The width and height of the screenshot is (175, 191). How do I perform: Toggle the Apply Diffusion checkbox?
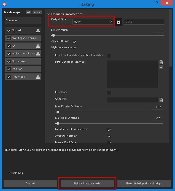point(74,42)
